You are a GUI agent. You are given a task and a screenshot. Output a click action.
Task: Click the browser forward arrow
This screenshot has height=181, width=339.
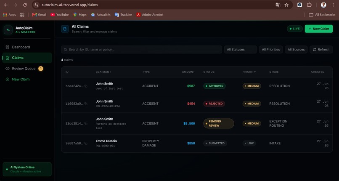pyautogui.click(x=15, y=5)
